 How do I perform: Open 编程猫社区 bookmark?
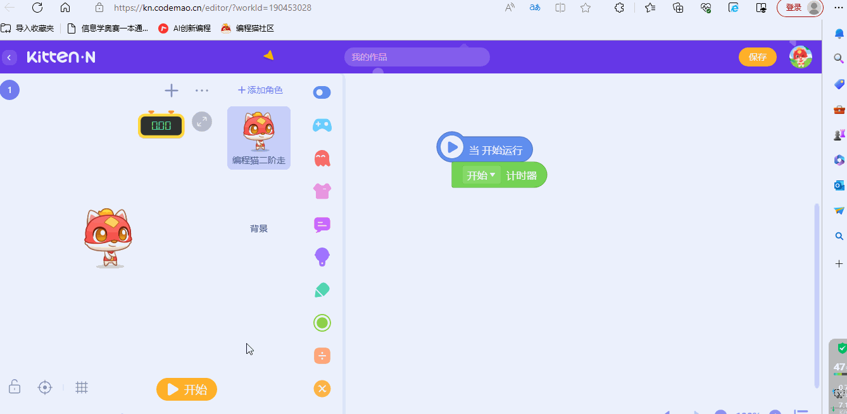tap(248, 28)
